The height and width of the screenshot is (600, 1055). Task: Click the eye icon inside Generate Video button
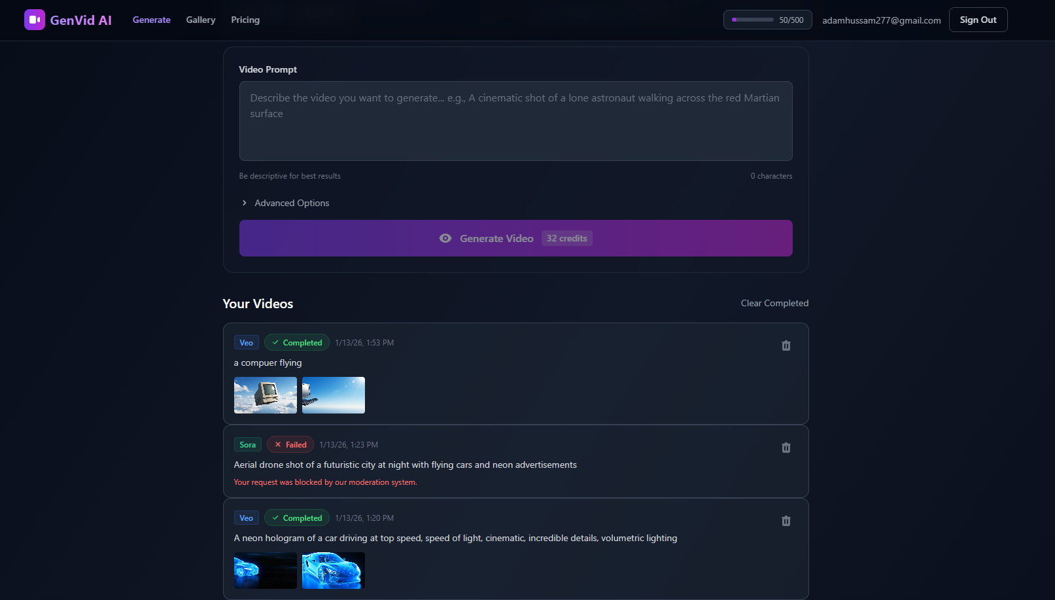coord(445,238)
